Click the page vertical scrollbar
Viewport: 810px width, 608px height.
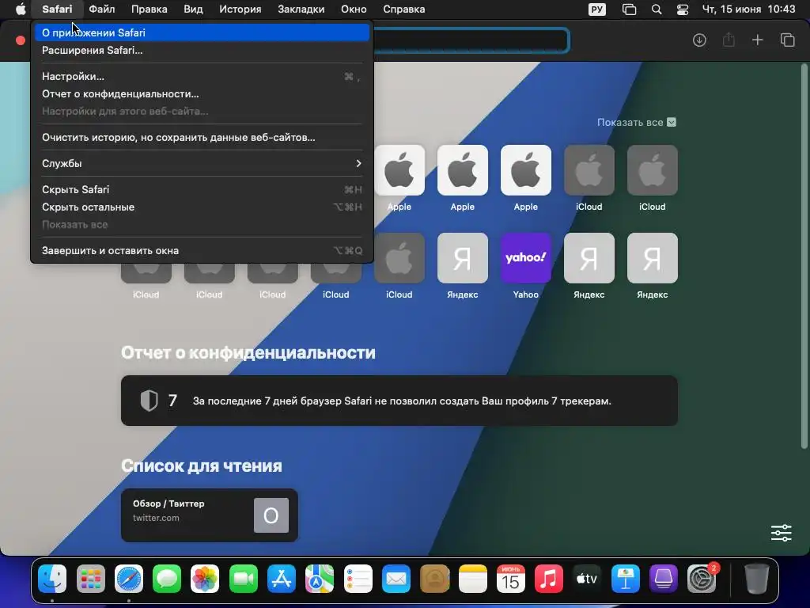pyautogui.click(x=804, y=256)
